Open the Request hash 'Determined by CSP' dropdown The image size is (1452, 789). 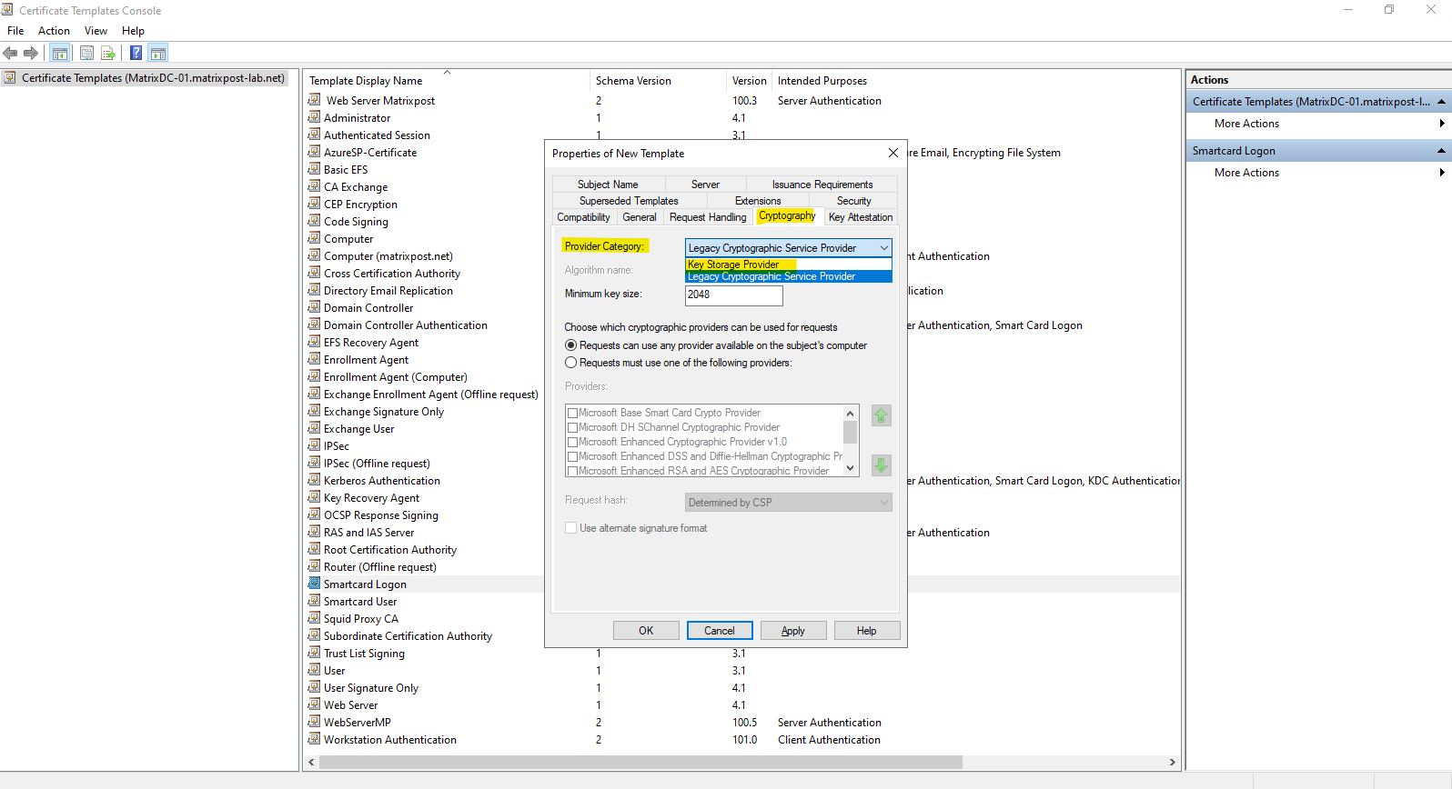point(788,502)
